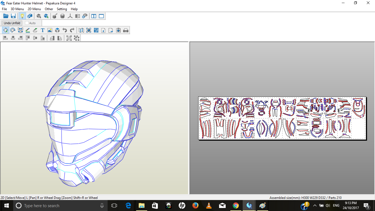Open the Other menu
This screenshot has width=375, height=211.
click(x=49, y=9)
